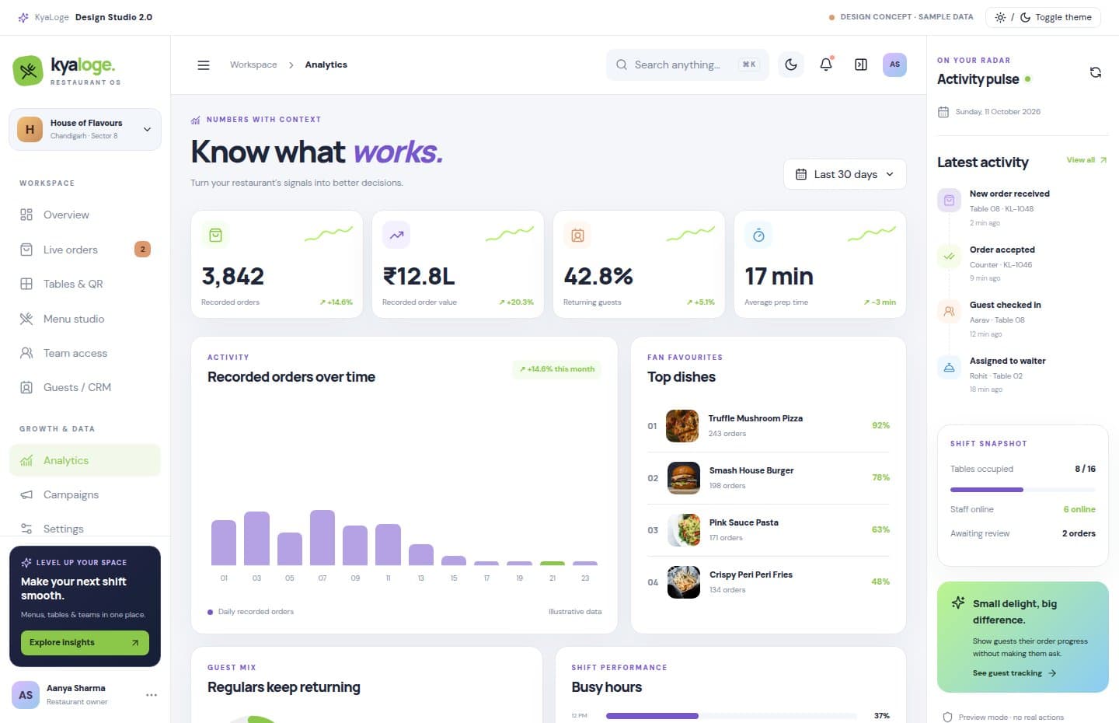Click the Workspace breadcrumb link
Viewport: 1119px width, 723px height.
[253, 65]
